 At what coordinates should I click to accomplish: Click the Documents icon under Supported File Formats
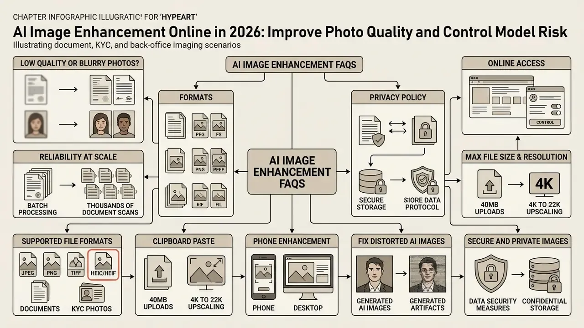click(40, 292)
